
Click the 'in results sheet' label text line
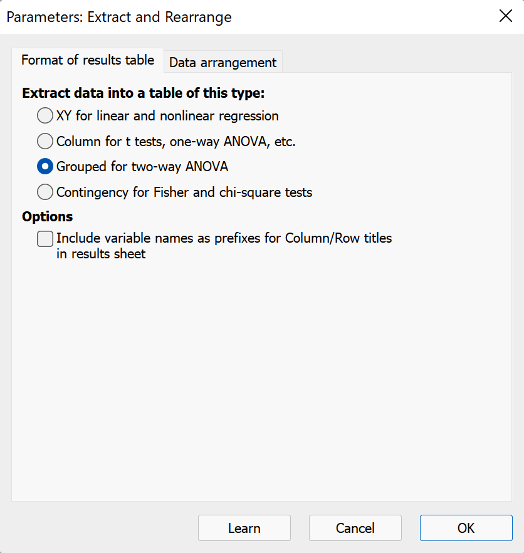(101, 254)
